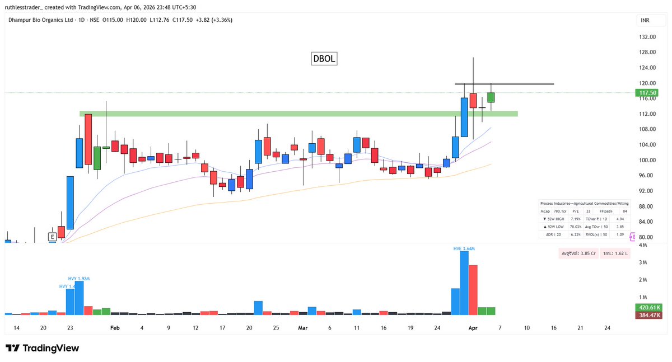Select the boxed "E" earnings marker on chart

tap(52, 236)
